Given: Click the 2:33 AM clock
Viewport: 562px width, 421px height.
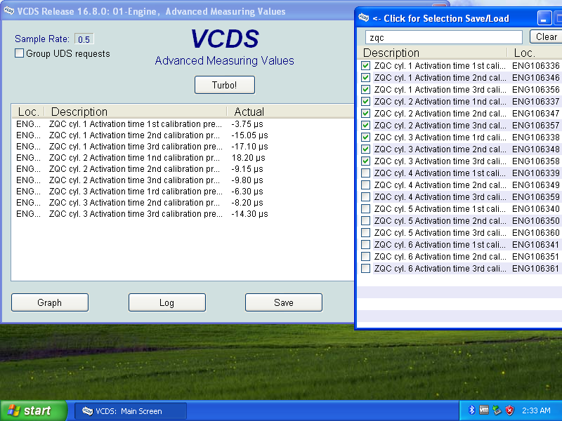Looking at the screenshot, I should coord(536,410).
